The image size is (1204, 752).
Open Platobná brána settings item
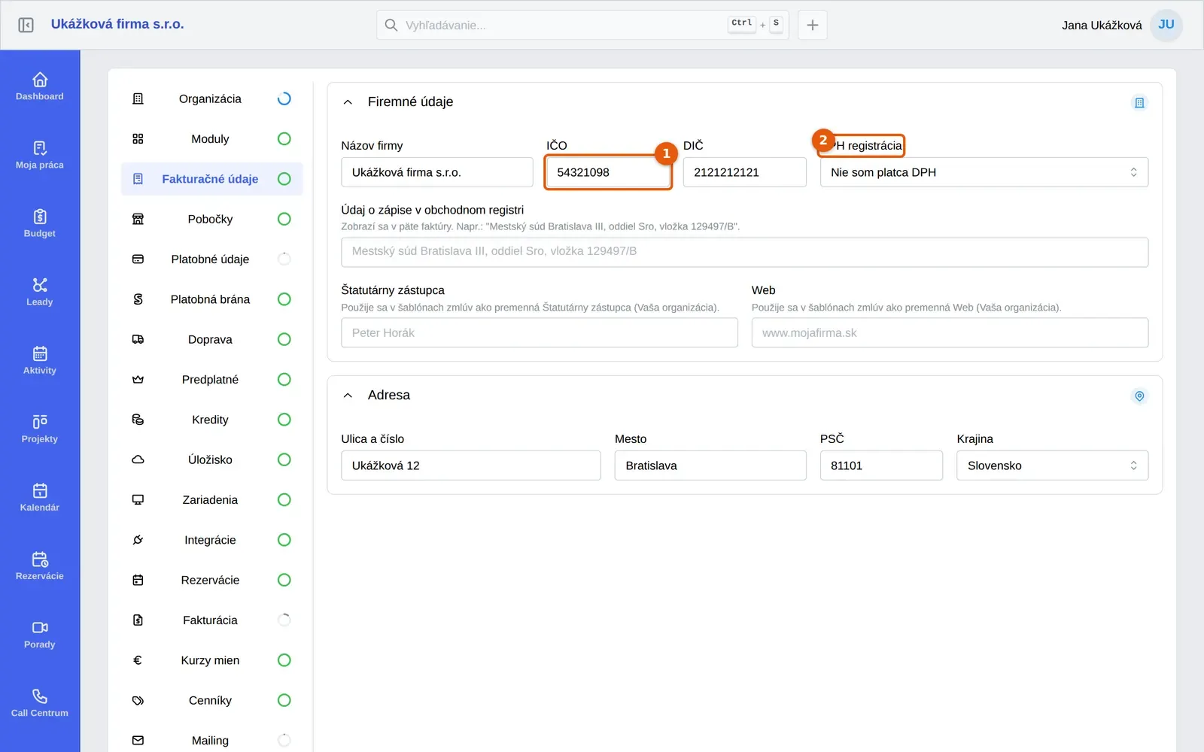pyautogui.click(x=211, y=299)
